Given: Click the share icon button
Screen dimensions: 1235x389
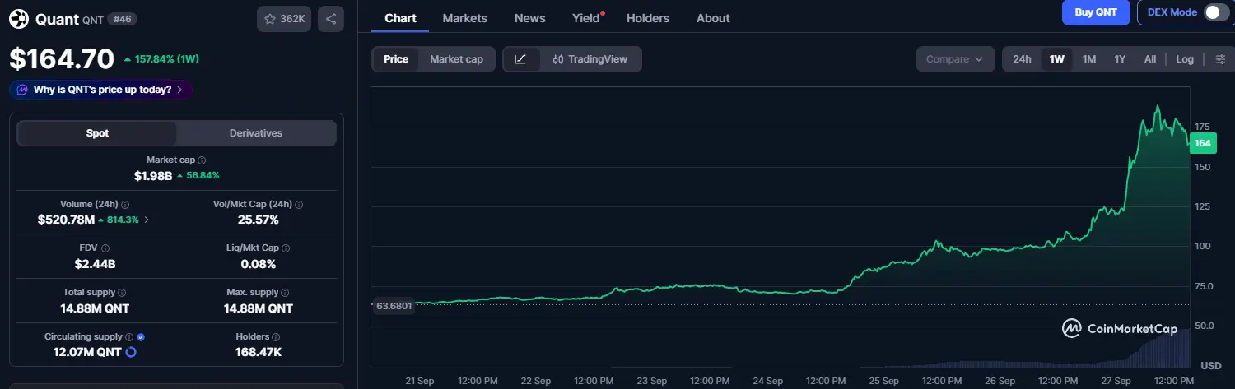Looking at the screenshot, I should 330,19.
